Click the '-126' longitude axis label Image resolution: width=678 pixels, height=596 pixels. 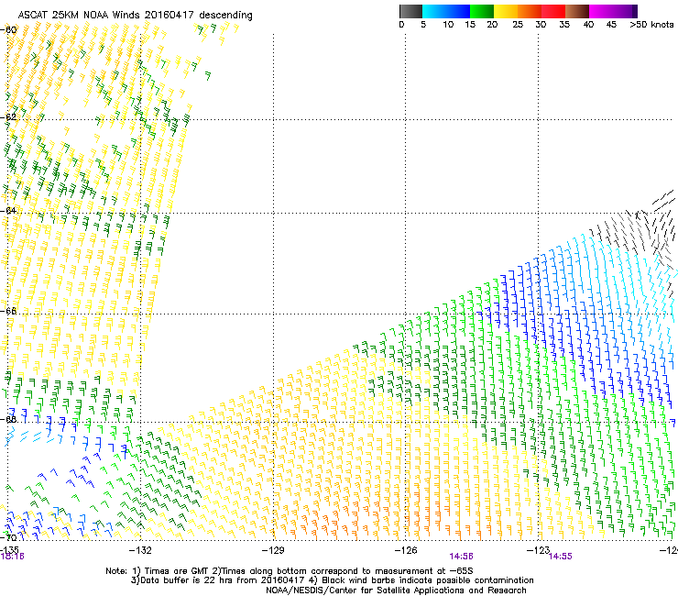coord(406,550)
